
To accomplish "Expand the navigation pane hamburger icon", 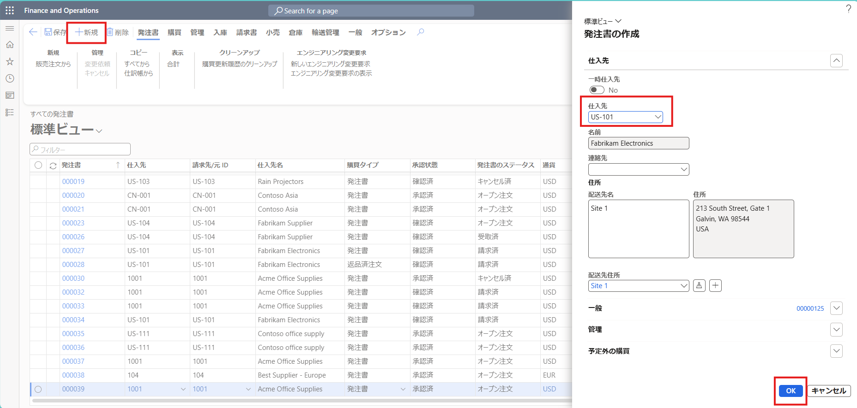I will [x=10, y=29].
